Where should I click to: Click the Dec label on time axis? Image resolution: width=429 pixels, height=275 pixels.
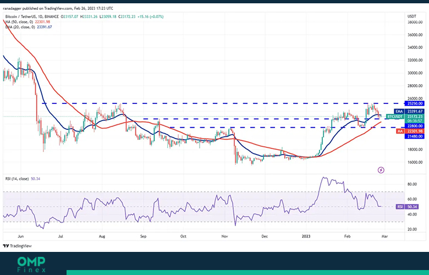(265, 236)
